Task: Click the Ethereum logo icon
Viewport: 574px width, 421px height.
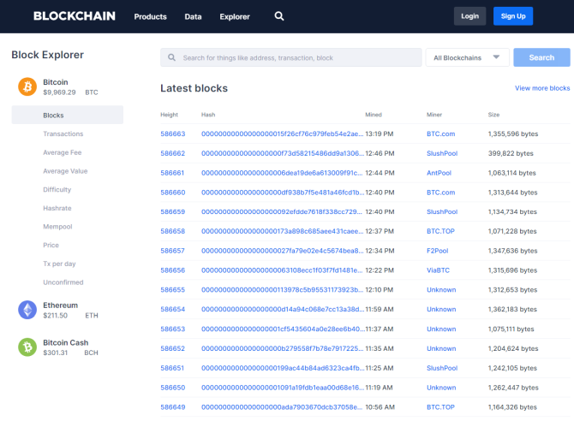Action: click(x=27, y=310)
